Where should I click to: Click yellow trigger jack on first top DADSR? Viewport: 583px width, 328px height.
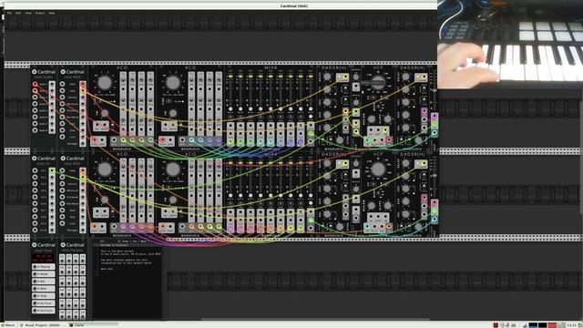tap(346, 77)
